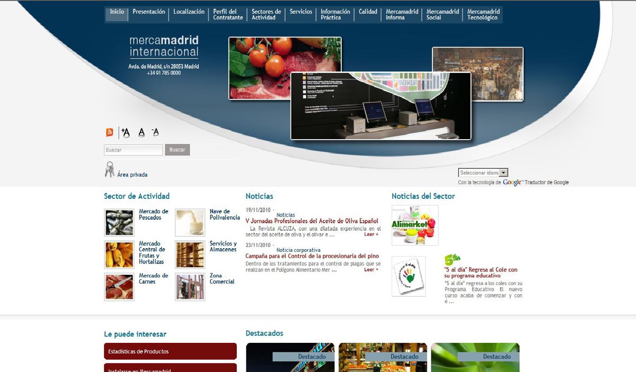Viewport: 636px width, 372px height.
Task: Click the orange RSS feed icon
Action: (x=110, y=133)
